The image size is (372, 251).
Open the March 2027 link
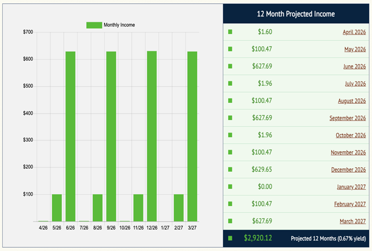click(x=352, y=221)
